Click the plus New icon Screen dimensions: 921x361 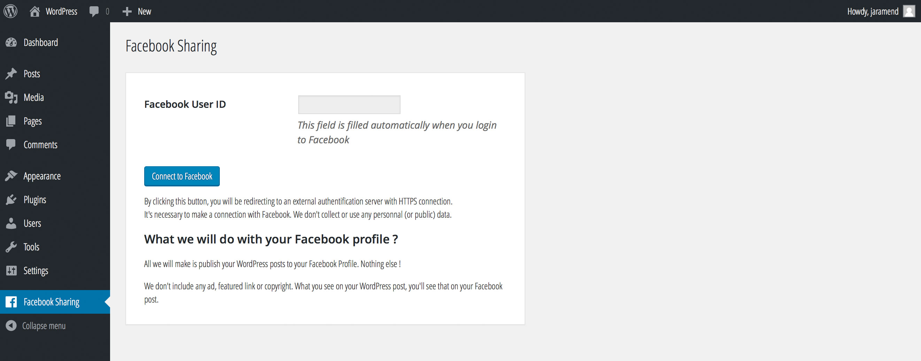coord(127,11)
